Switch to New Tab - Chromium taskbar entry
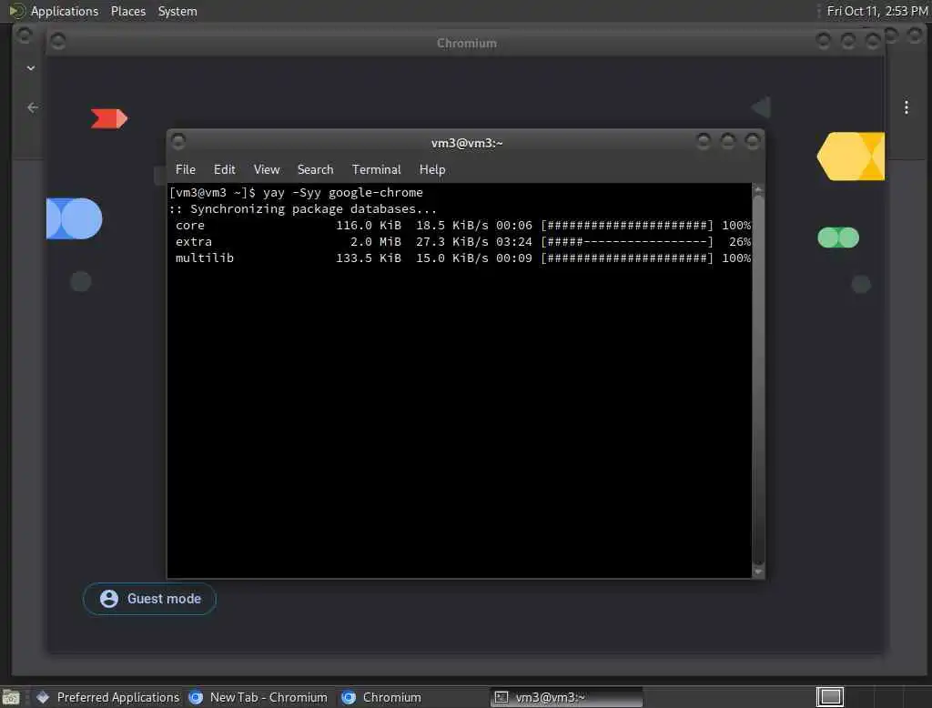Screen dimensions: 932x708 click(x=258, y=697)
